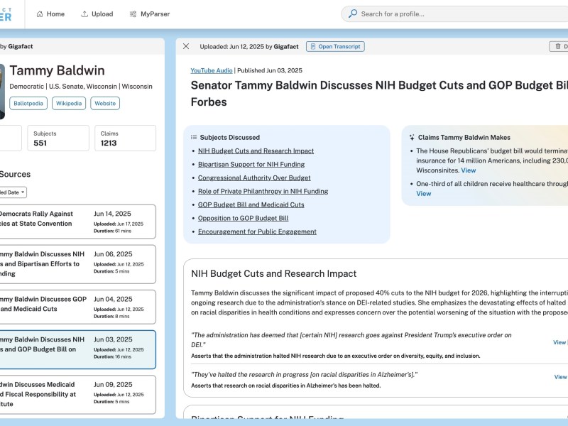
Task: Click the transcript document icon on Open Transcript
Action: click(312, 46)
